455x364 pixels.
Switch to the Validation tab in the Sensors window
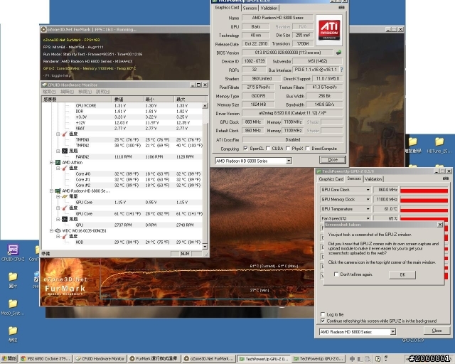tap(373, 179)
